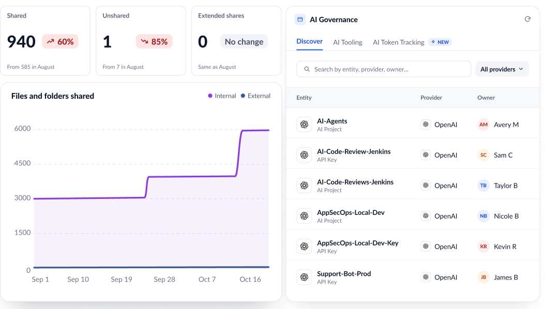Screen dimensions: 545x309
Task: Open the AI Token Tracking tab
Action: coord(398,42)
